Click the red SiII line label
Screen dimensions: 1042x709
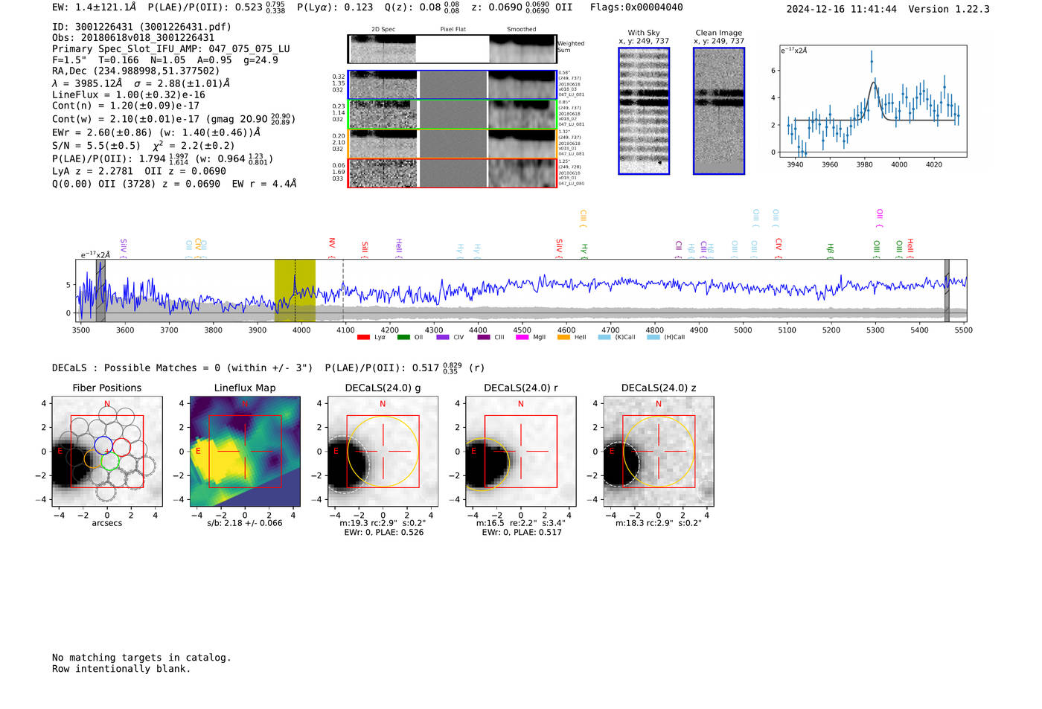pos(365,248)
